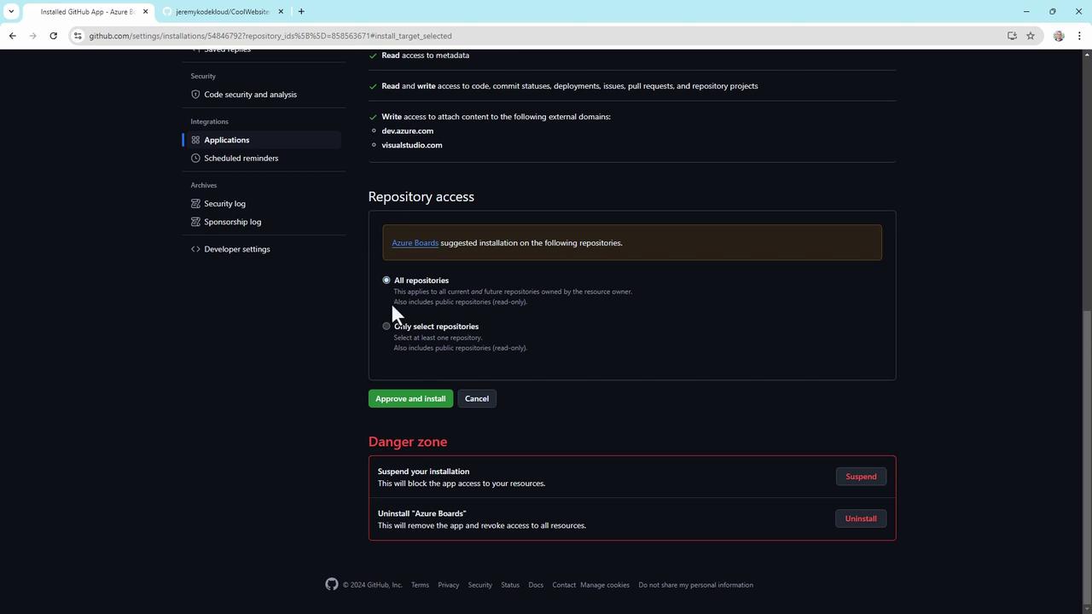Switch to the jeremykodekloud/CoolWebsite tab
This screenshot has width=1092, height=614.
[222, 12]
